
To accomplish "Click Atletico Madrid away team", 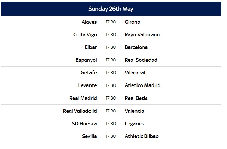I will tap(143, 85).
